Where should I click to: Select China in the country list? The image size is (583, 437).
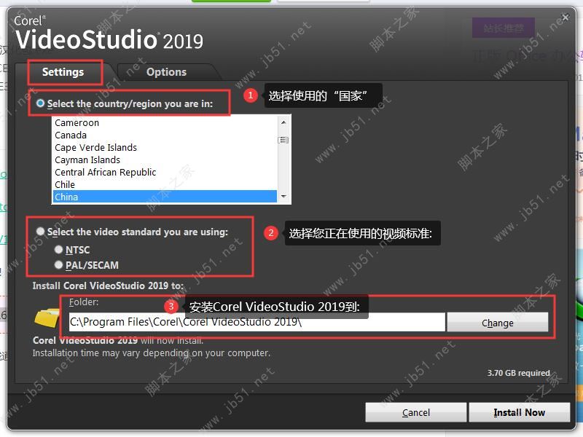tap(165, 197)
